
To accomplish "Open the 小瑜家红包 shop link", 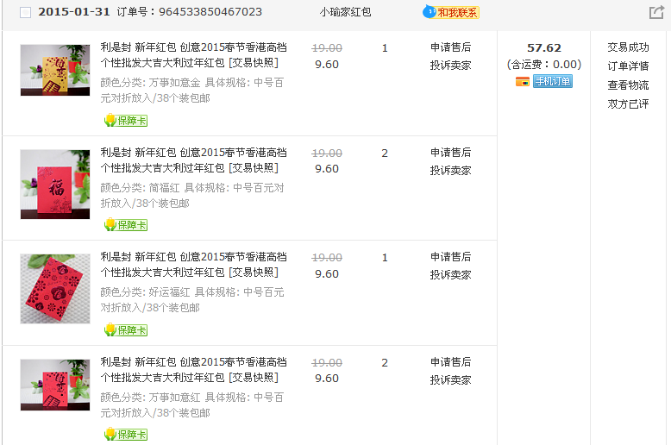I will pyautogui.click(x=345, y=13).
